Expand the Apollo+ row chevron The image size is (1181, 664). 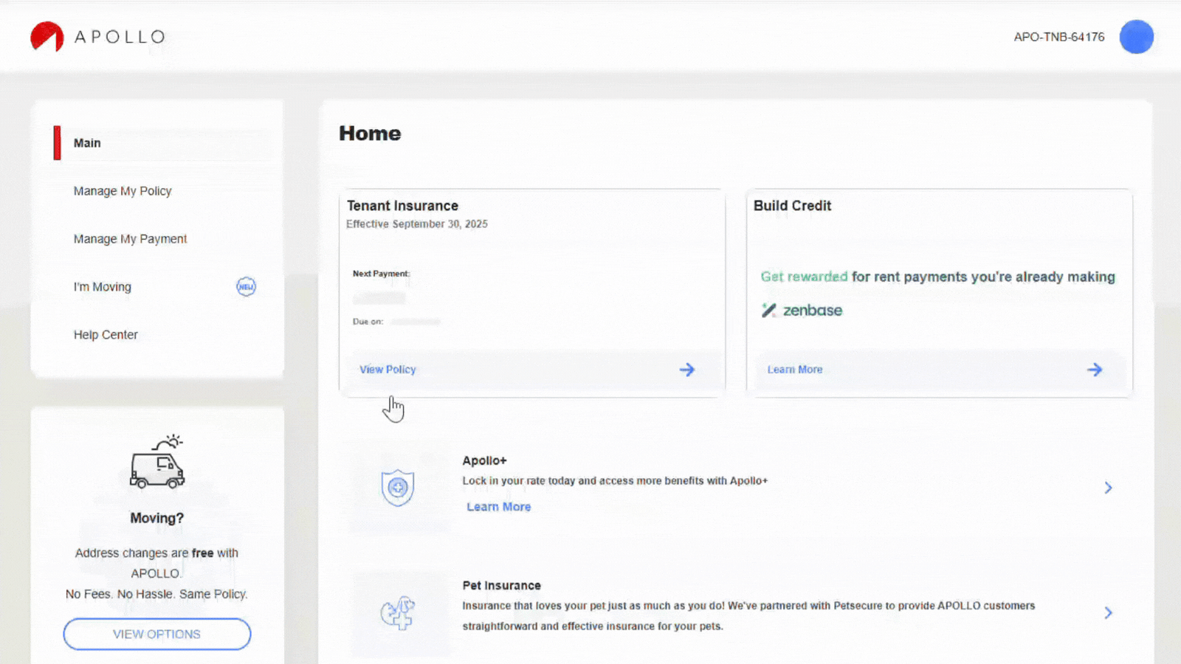(x=1108, y=488)
